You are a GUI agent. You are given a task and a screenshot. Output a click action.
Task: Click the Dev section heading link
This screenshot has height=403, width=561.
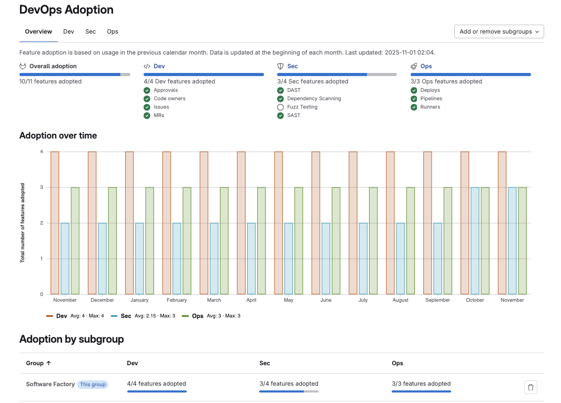159,66
